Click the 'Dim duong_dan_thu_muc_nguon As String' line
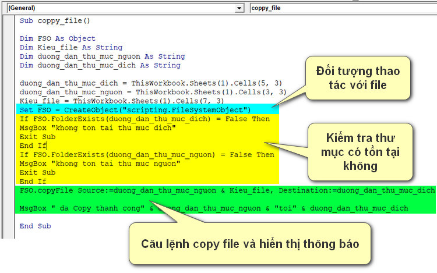The image size is (437, 273). tap(102, 56)
